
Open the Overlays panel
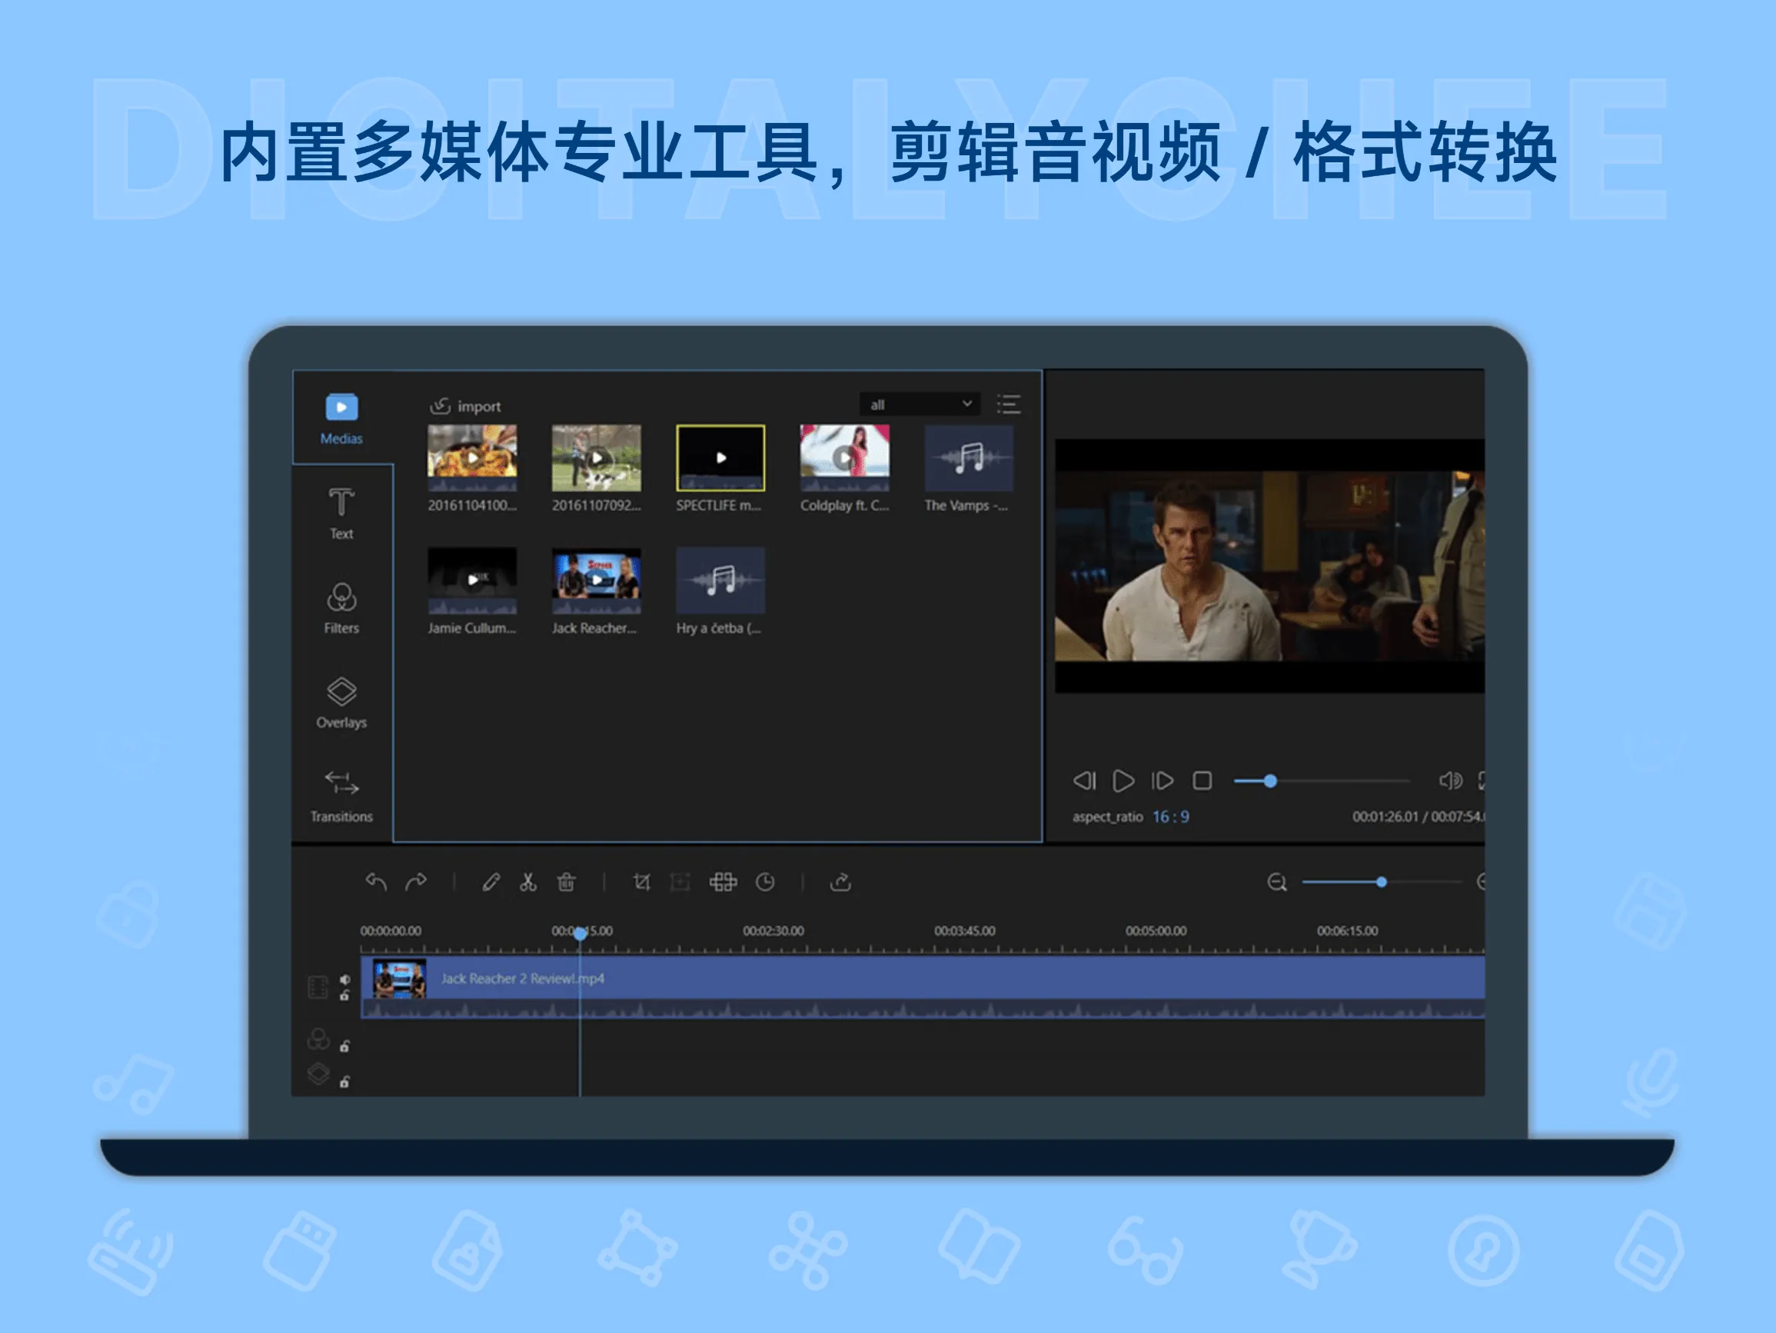pyautogui.click(x=341, y=697)
